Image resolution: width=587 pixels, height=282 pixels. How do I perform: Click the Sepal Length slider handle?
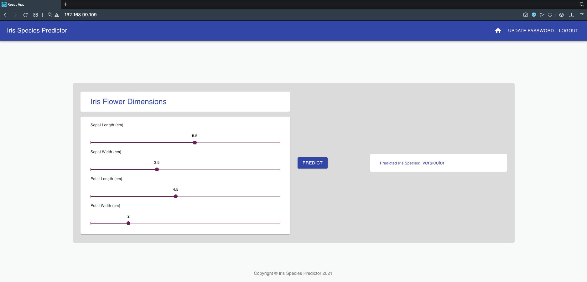[x=195, y=143]
